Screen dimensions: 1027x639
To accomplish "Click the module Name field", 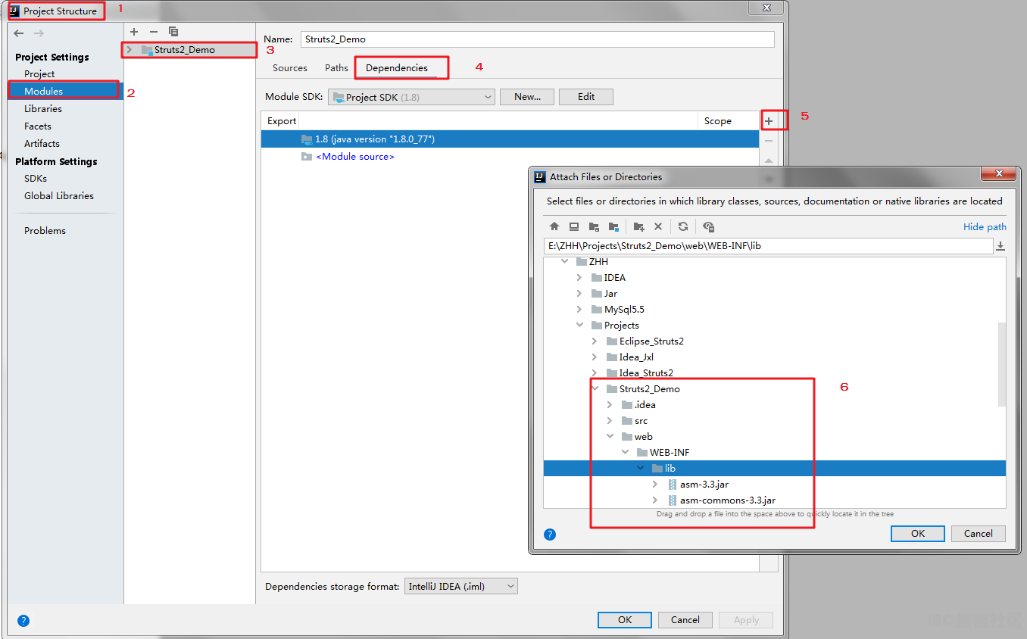I will pyautogui.click(x=537, y=39).
